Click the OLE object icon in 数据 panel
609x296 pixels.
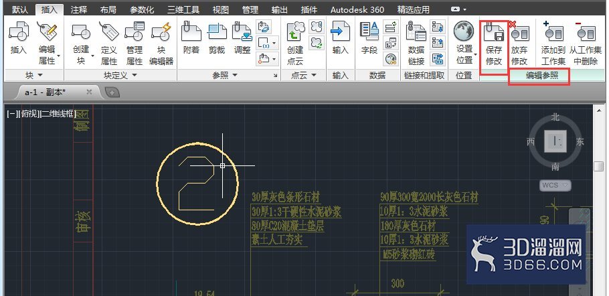(391, 43)
